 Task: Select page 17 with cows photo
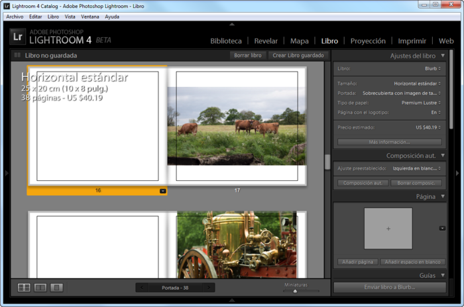(237, 126)
